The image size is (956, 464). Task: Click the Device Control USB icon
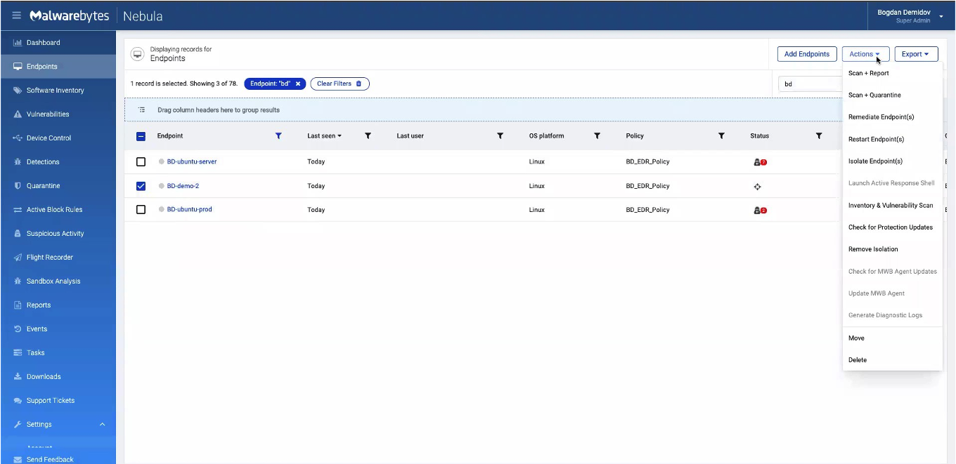tap(18, 138)
